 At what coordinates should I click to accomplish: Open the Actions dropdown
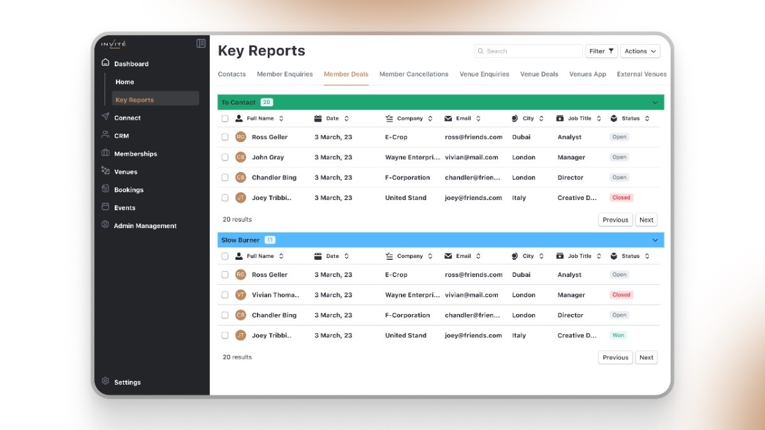[640, 51]
